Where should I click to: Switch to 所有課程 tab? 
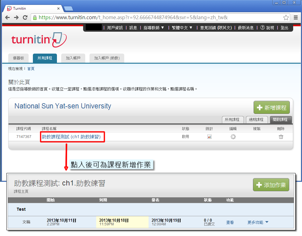(x=45, y=58)
